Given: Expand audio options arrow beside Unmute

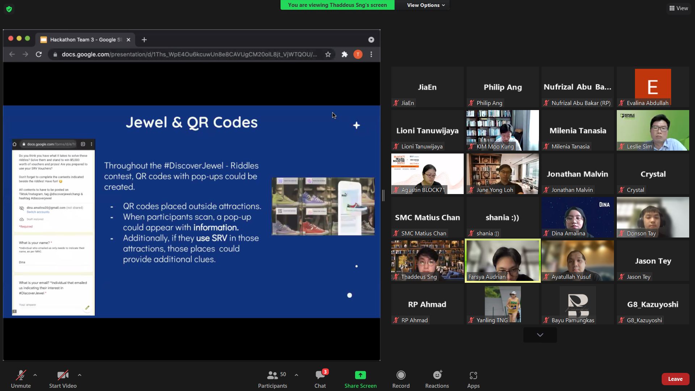Looking at the screenshot, I should pyautogui.click(x=35, y=375).
